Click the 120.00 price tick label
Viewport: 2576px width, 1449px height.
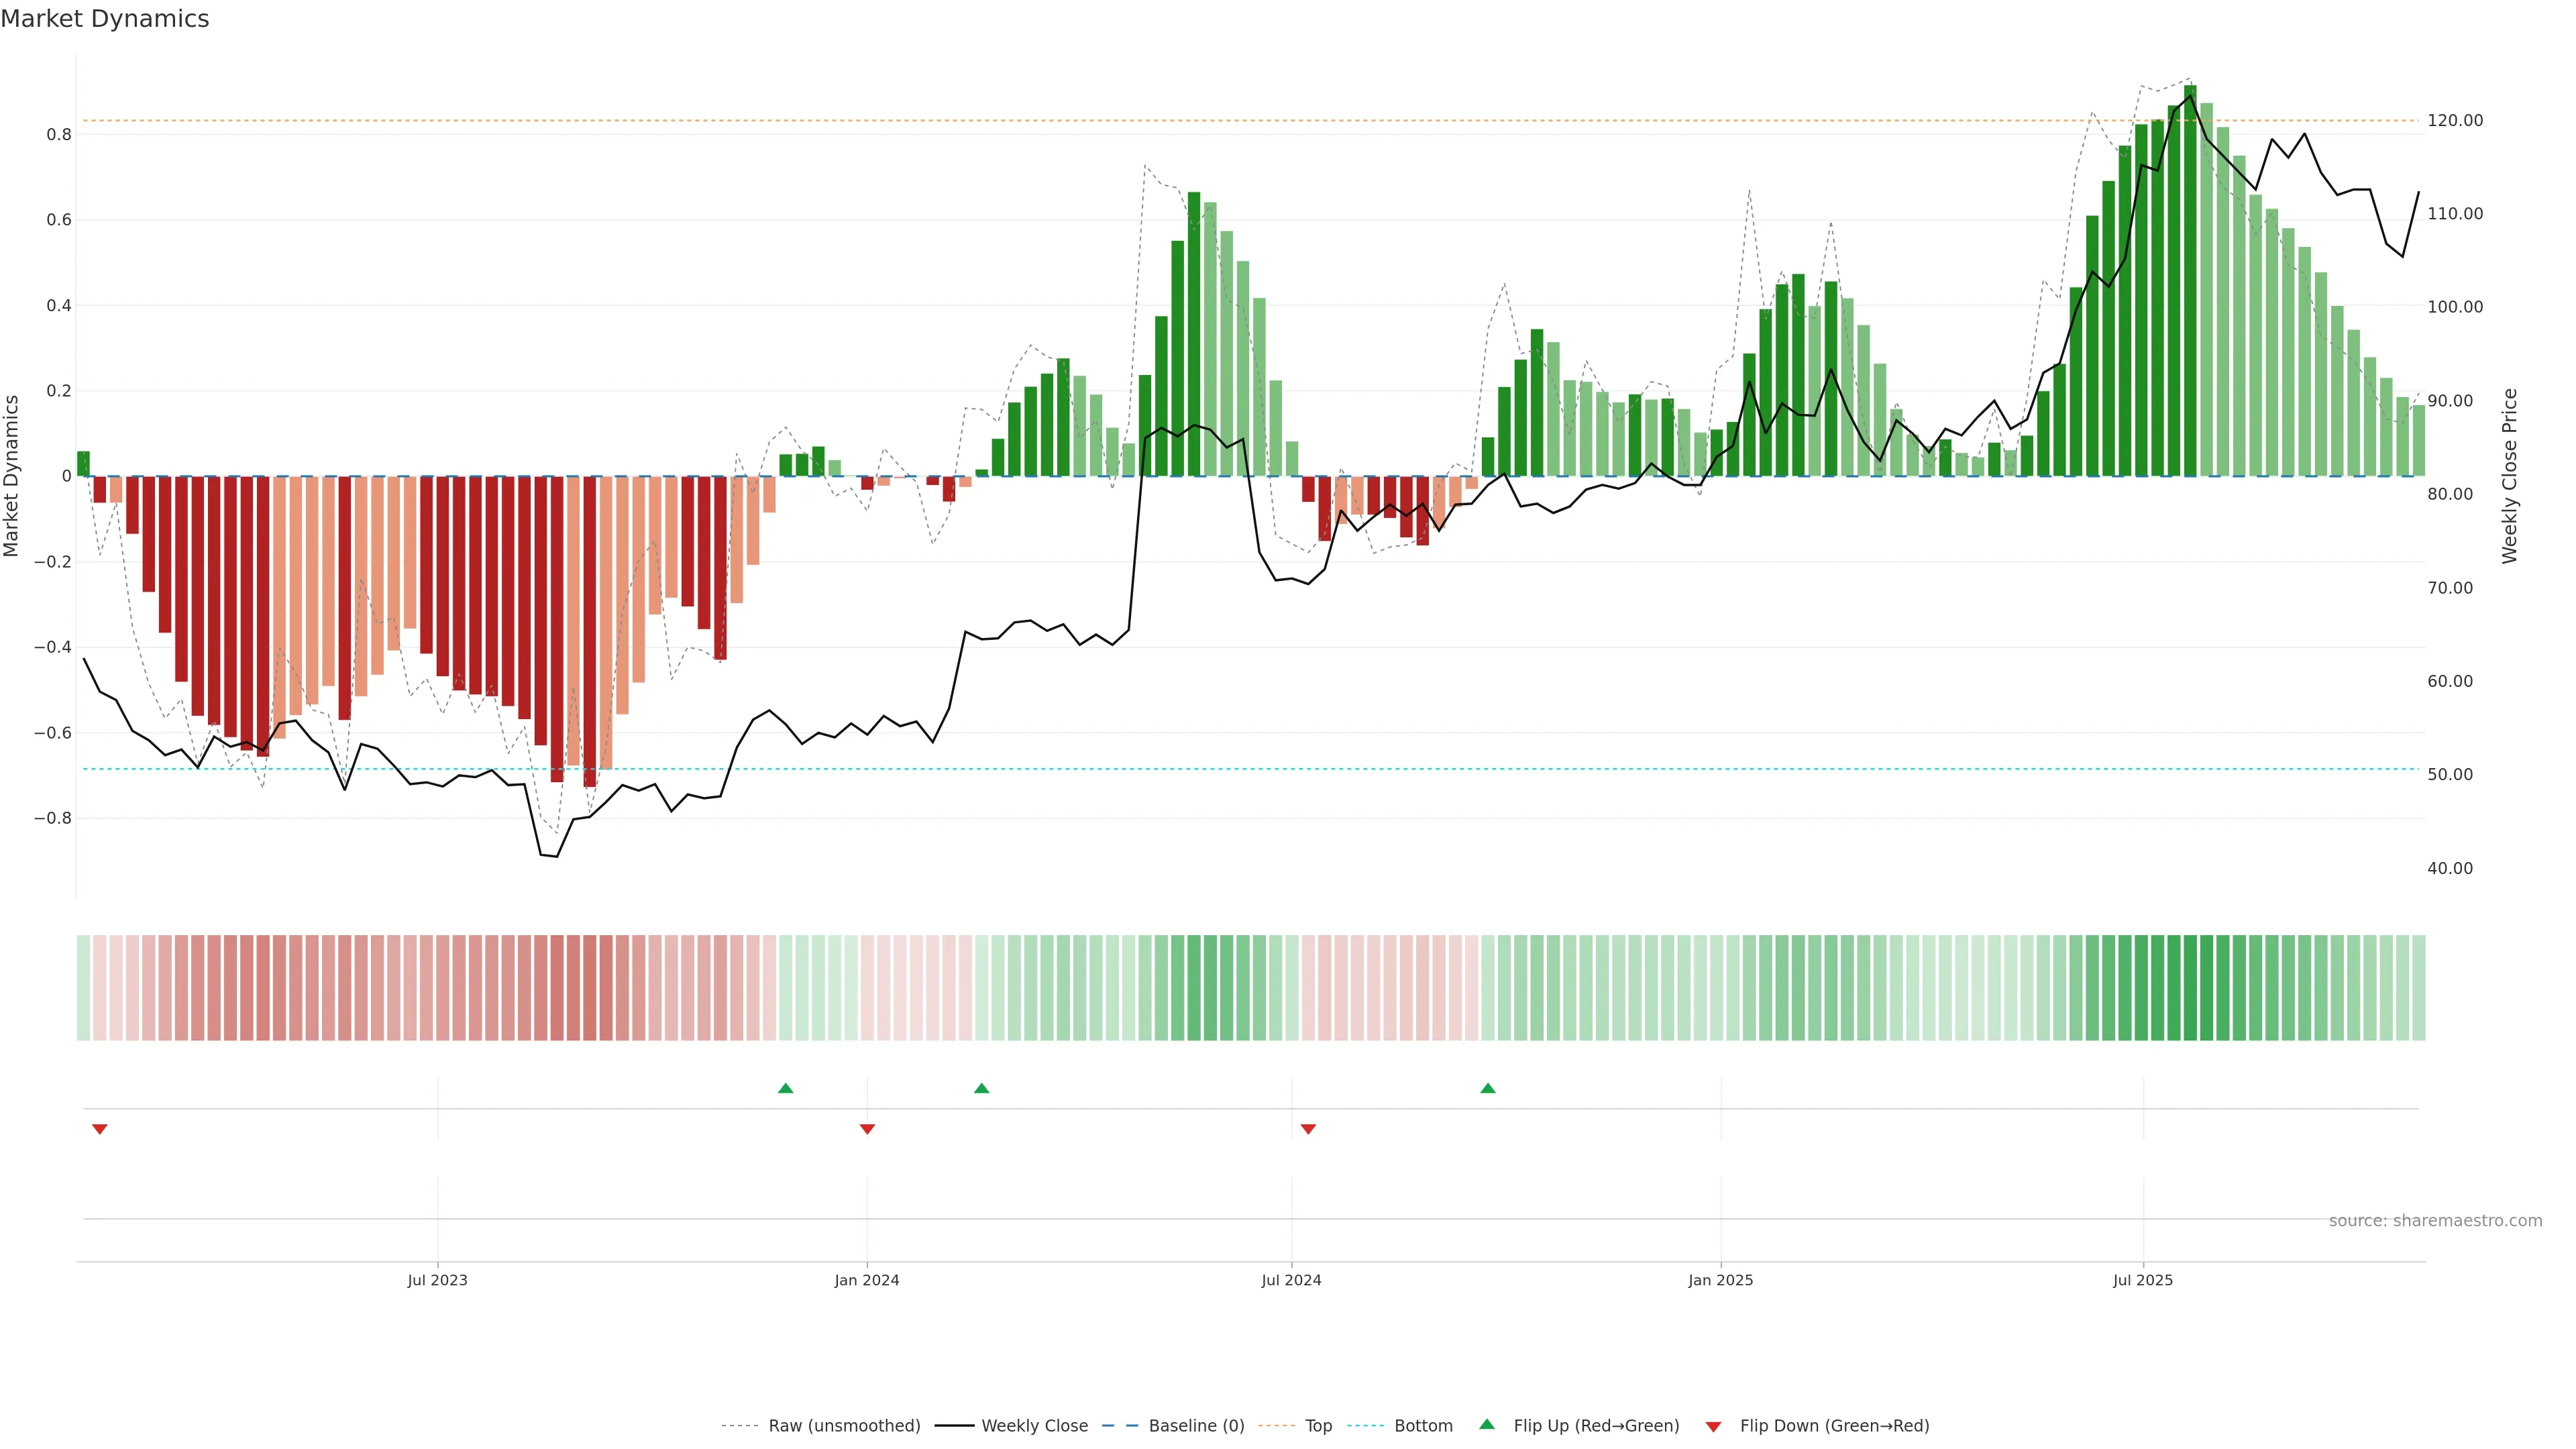(2455, 120)
